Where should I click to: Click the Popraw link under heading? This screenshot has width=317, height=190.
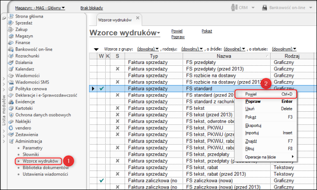coord(178,37)
